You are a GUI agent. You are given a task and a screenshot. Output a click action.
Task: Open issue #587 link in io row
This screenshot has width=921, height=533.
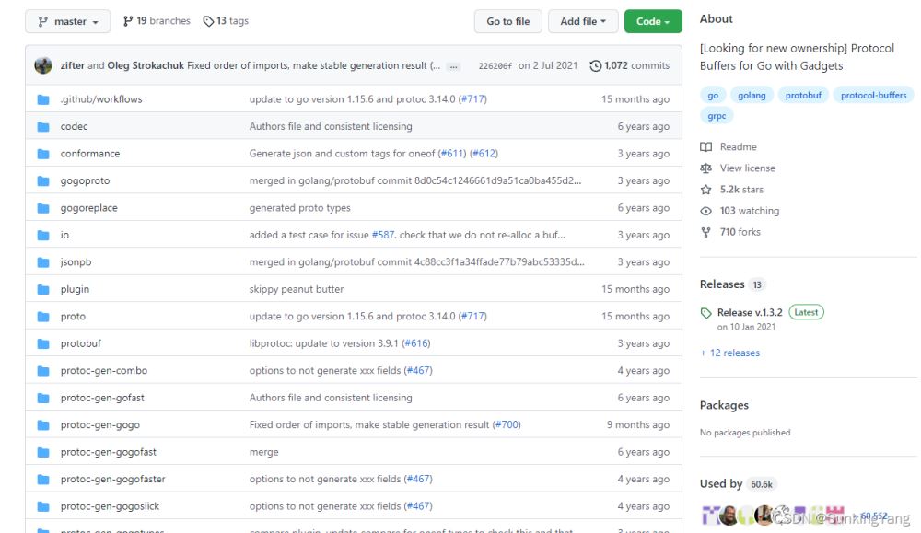(383, 236)
